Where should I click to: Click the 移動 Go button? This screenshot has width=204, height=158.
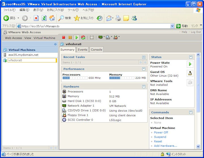pyautogui.click(x=182, y=26)
